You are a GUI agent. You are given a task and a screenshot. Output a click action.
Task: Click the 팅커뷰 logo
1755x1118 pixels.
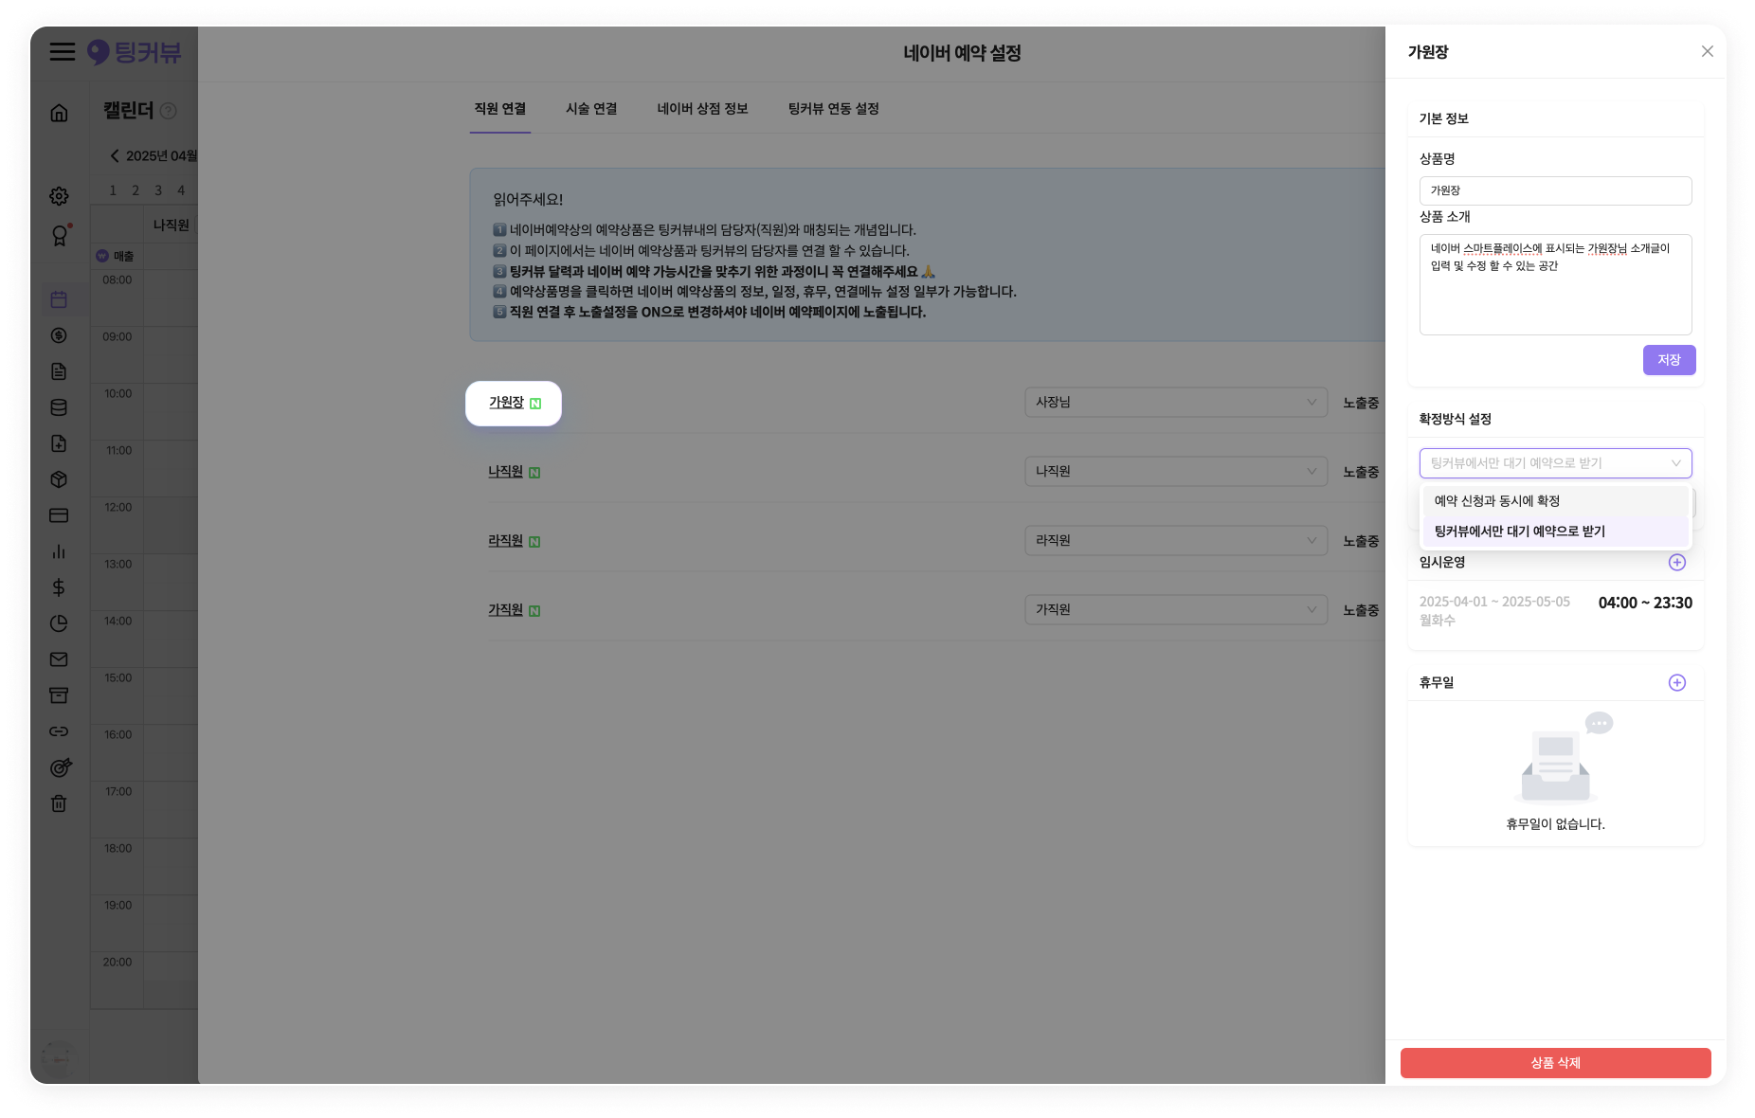pyautogui.click(x=134, y=52)
